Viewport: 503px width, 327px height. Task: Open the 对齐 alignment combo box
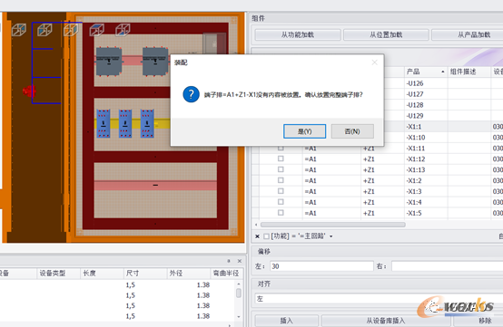[x=379, y=299]
